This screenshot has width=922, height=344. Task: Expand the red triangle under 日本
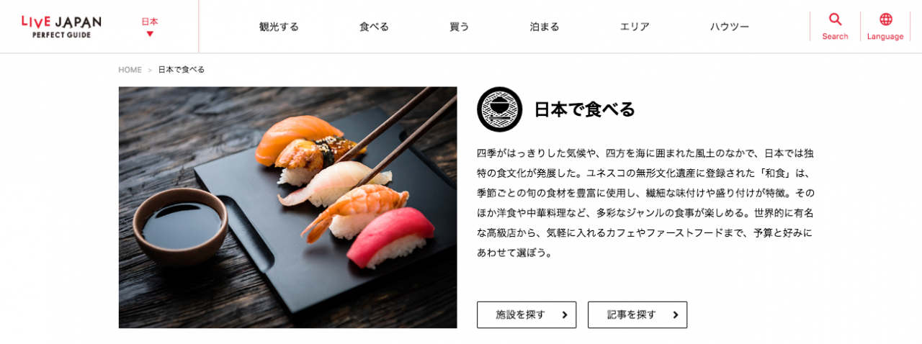150,34
